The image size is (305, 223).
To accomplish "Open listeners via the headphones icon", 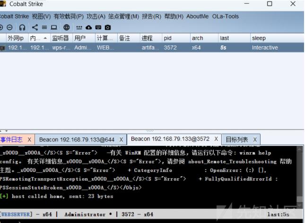I will [22, 27].
